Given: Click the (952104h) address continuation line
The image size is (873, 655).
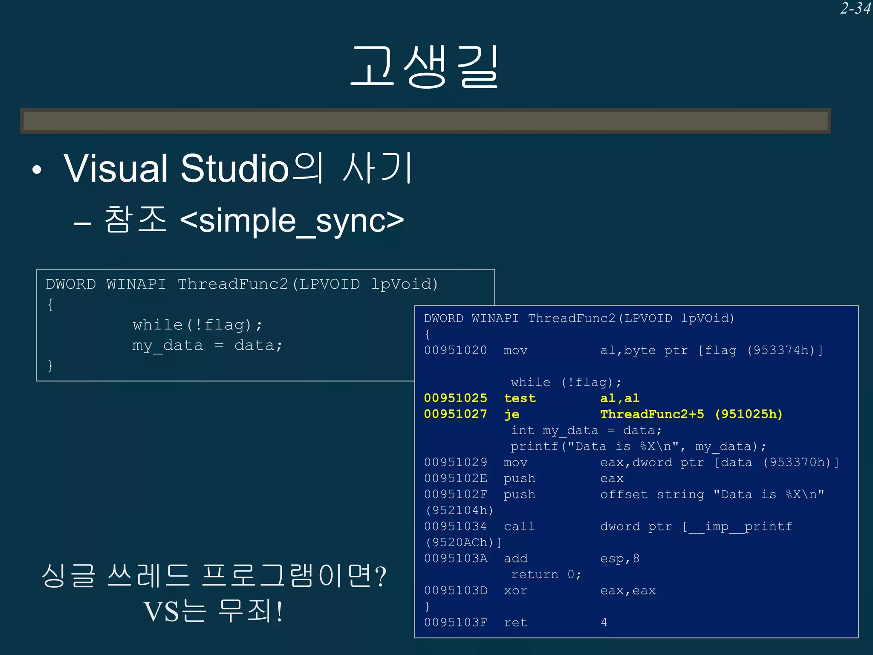Looking at the screenshot, I should (460, 510).
